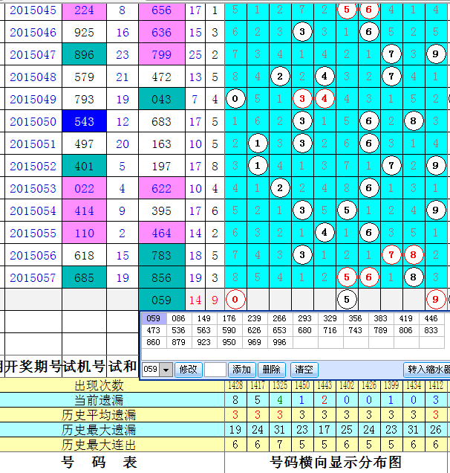
Task: Click issue number 2015057
Action: [33, 278]
